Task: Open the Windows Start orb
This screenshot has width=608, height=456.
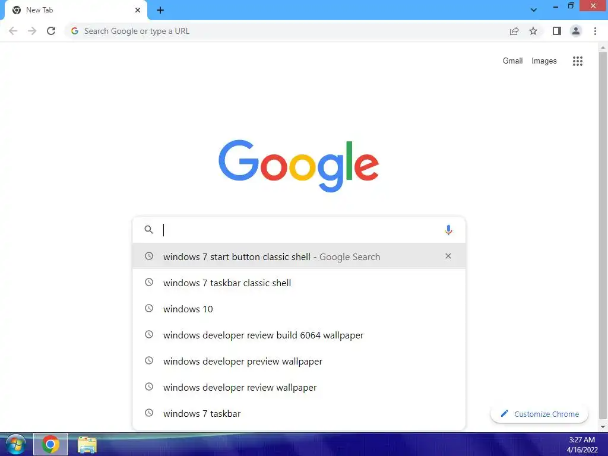Action: pos(16,444)
